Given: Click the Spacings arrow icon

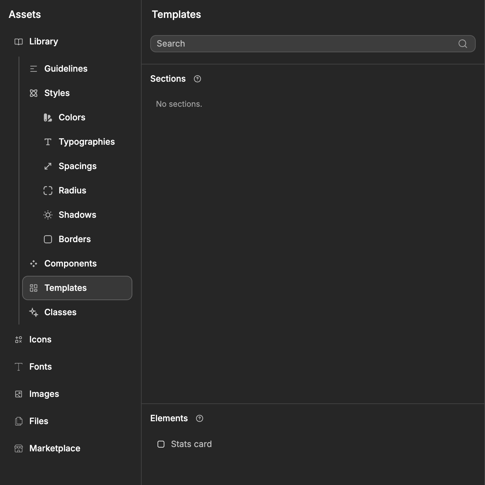Looking at the screenshot, I should (48, 166).
